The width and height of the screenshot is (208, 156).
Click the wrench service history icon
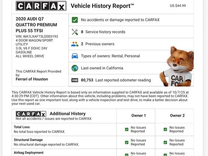coord(75,32)
